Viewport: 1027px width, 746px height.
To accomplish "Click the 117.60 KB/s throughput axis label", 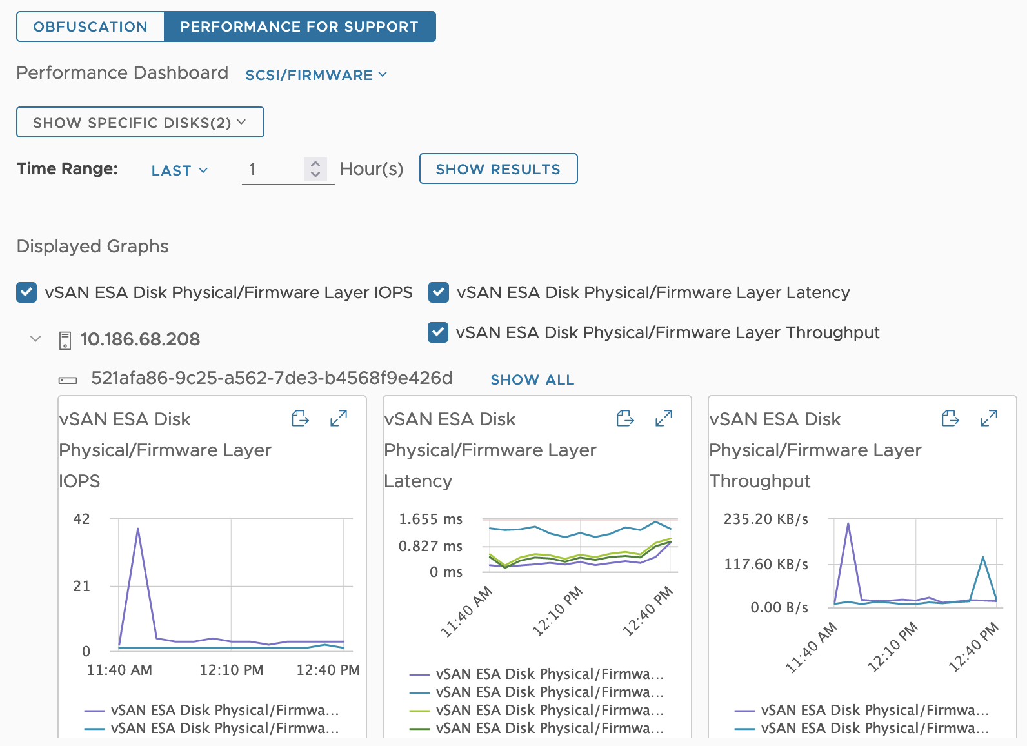I will 766,564.
